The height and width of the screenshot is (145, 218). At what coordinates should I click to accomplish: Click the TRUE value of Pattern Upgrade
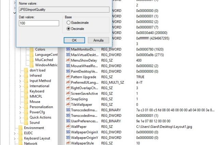point(140,77)
